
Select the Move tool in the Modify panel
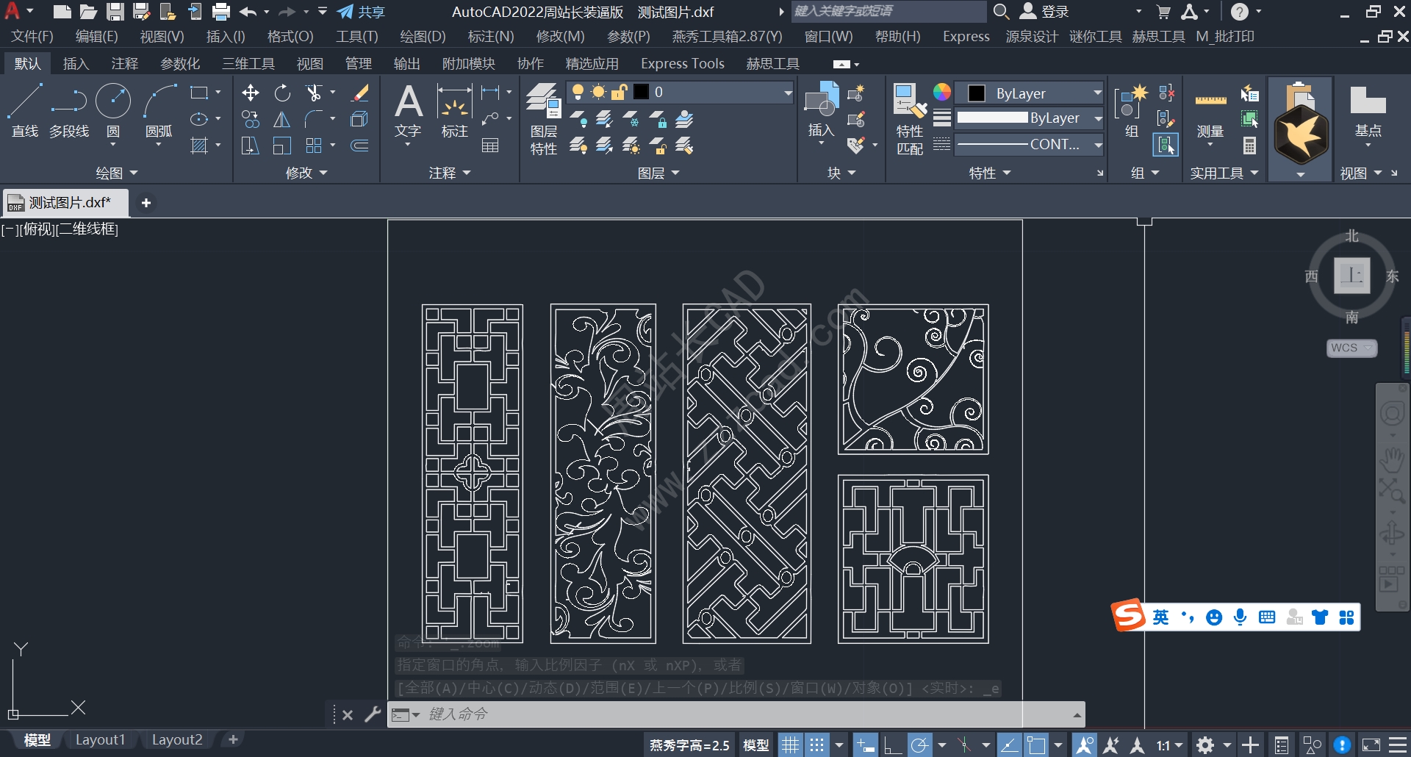(250, 93)
